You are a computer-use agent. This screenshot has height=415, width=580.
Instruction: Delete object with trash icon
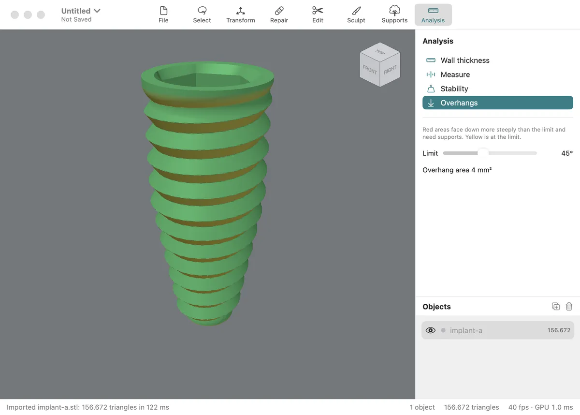coord(569,306)
